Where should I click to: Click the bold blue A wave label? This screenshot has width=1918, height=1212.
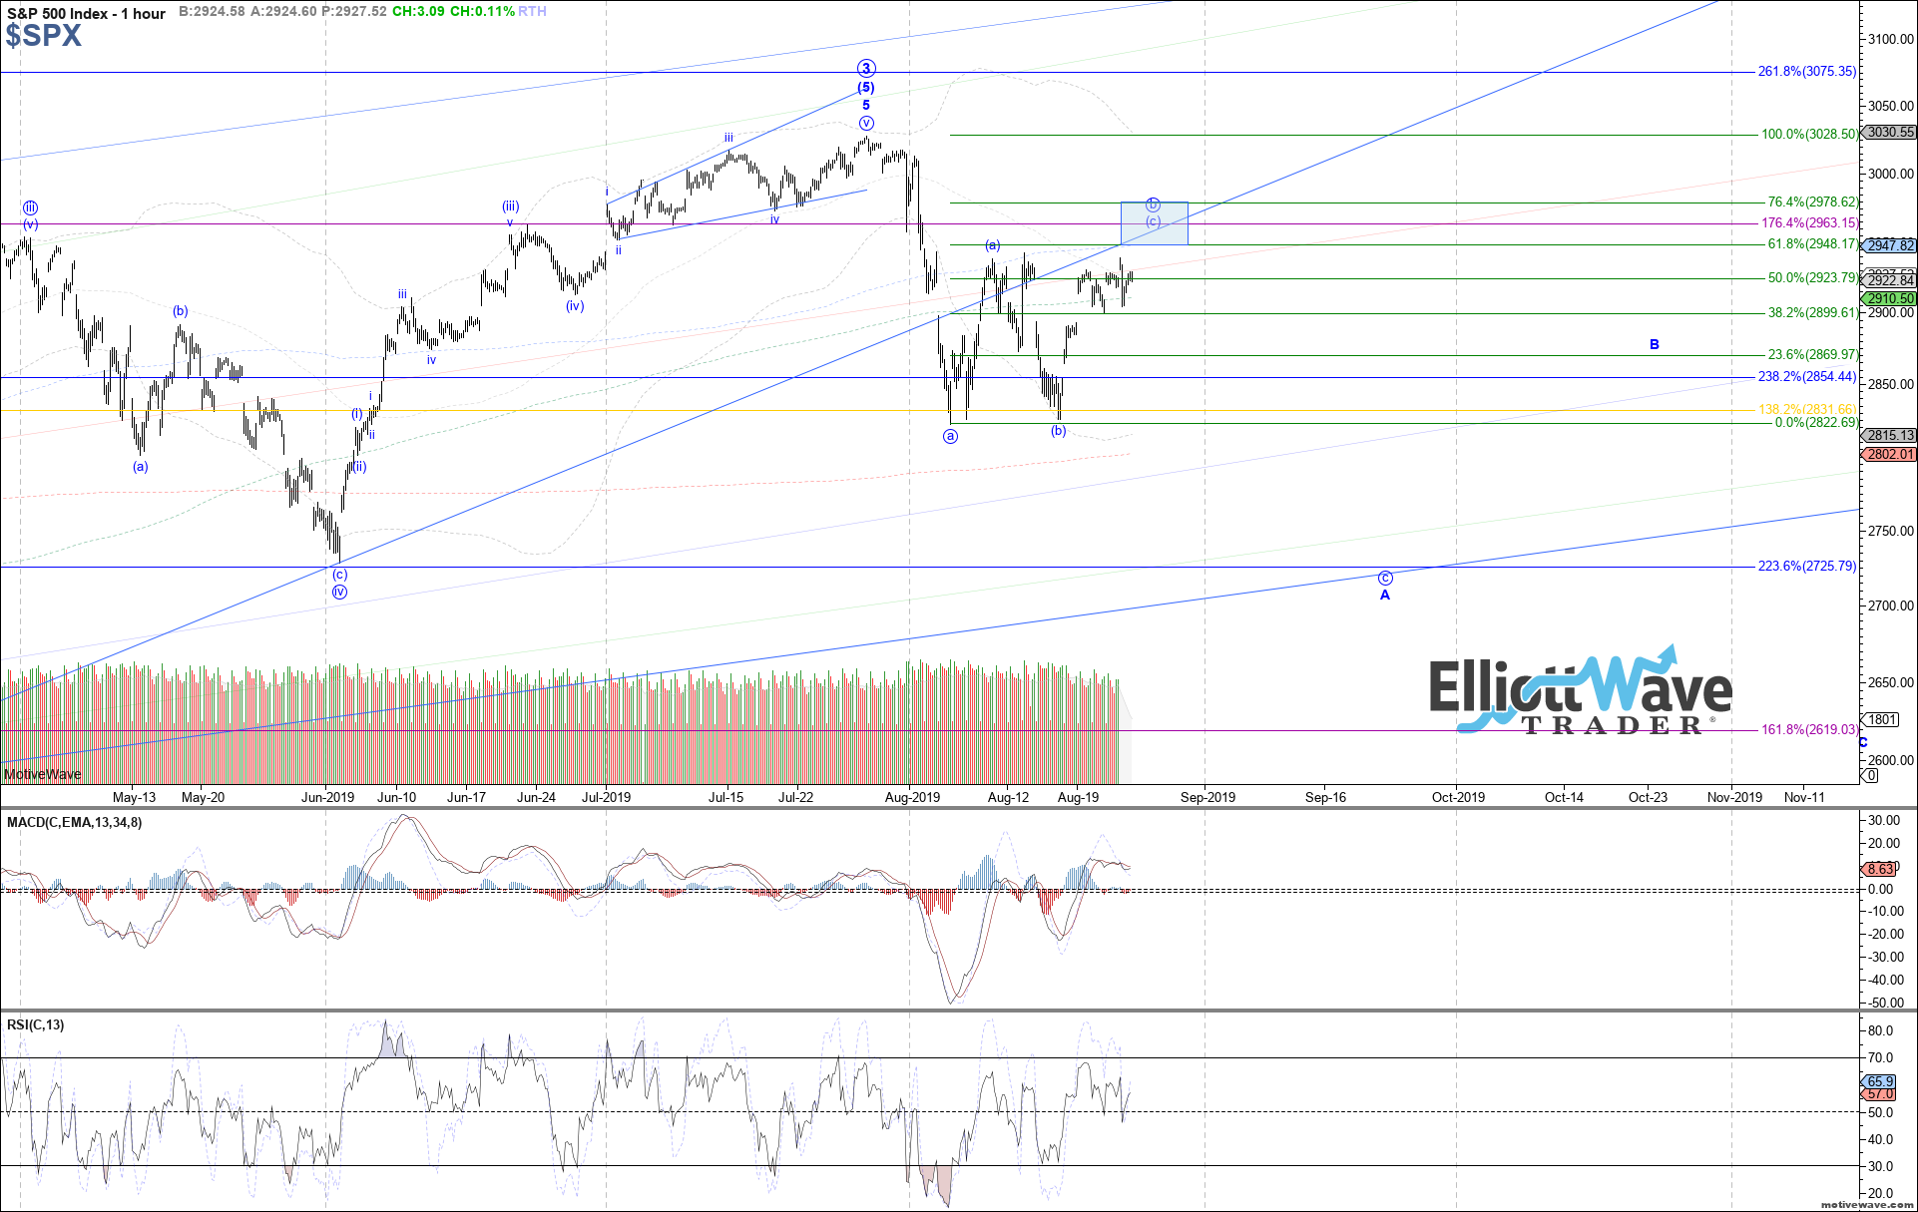(1385, 595)
